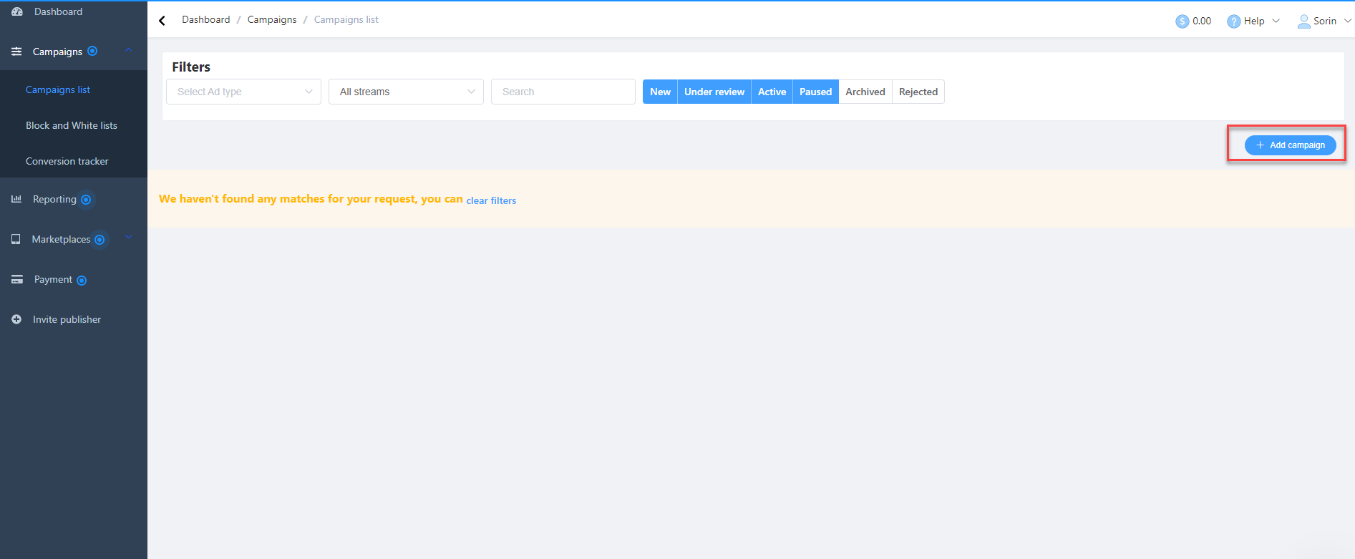
Task: Expand the Marketplaces sidebar menu chevron
Action: tap(129, 238)
